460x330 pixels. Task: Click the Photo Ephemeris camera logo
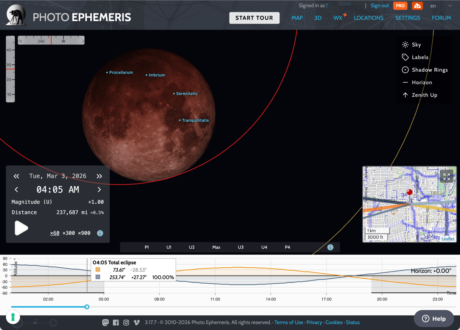(16, 15)
